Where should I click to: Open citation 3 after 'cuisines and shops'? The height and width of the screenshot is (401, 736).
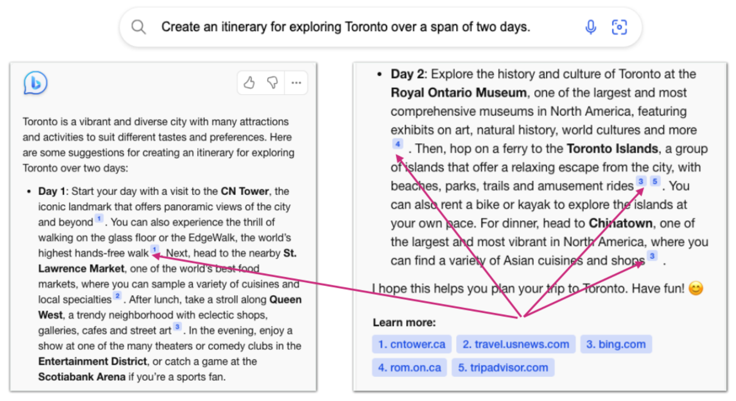[652, 255]
